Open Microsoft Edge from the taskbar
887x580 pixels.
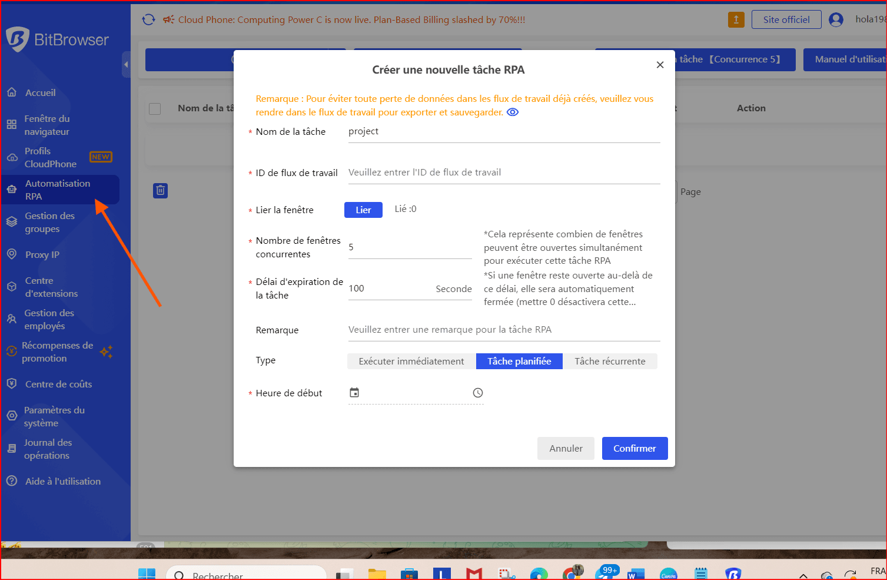(539, 574)
